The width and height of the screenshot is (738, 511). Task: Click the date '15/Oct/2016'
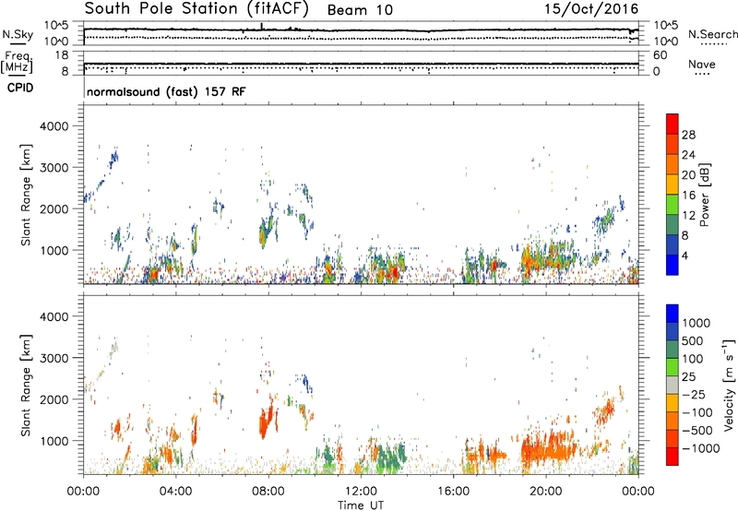click(591, 9)
